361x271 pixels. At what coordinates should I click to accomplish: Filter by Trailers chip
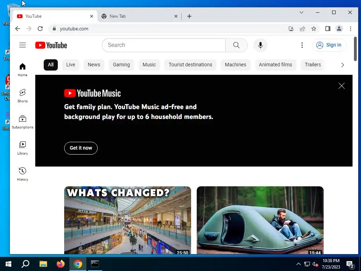tap(313, 65)
